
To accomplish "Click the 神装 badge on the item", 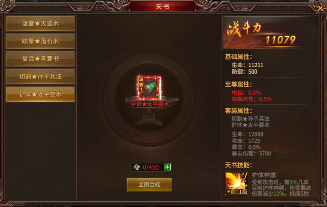I will pyautogui.click(x=141, y=85).
